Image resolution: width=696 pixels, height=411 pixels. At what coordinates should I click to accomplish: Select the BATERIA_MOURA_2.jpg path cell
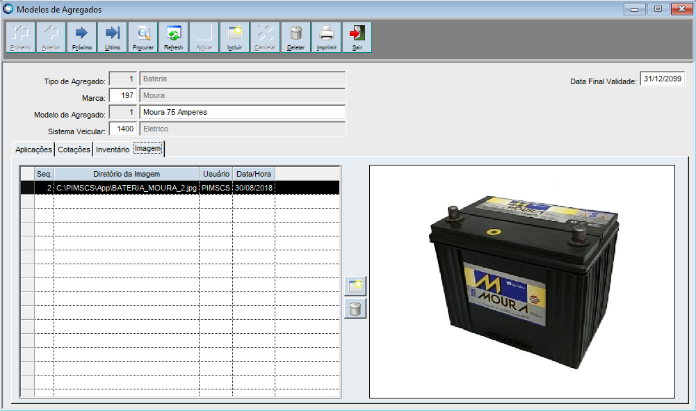coord(127,188)
